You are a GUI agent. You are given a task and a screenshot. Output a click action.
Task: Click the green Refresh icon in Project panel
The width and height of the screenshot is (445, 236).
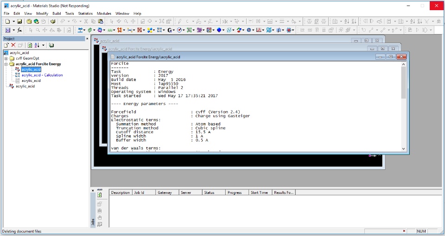(x=30, y=45)
